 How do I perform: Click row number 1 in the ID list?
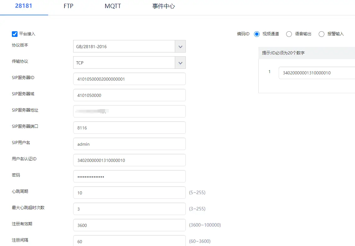[269, 72]
